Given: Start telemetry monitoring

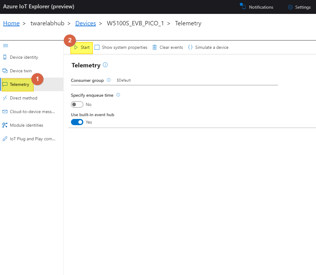Looking at the screenshot, I should pos(82,47).
